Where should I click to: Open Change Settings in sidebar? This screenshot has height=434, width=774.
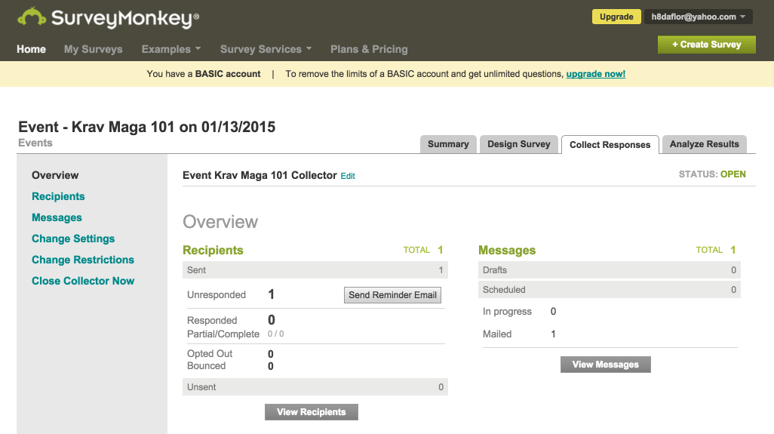73,239
